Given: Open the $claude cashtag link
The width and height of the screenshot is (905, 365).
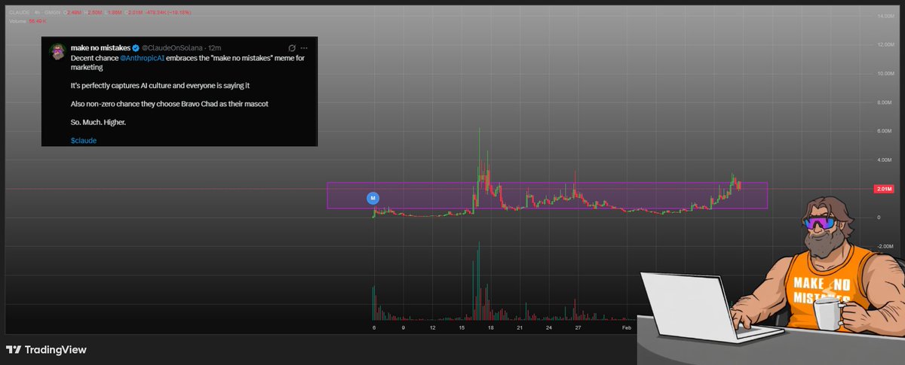Looking at the screenshot, I should 84,140.
